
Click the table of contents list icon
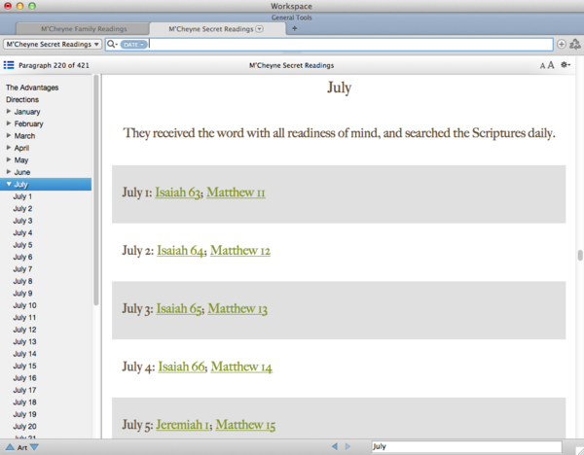9,65
